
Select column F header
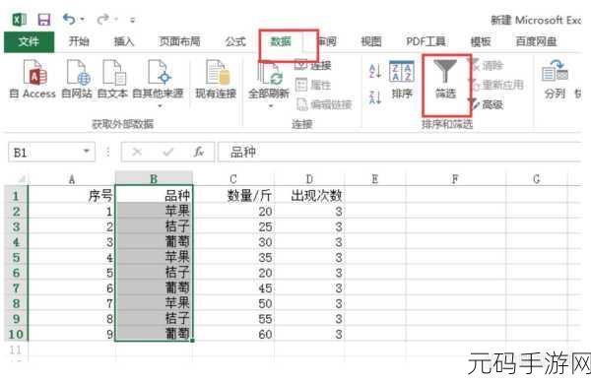(x=455, y=179)
